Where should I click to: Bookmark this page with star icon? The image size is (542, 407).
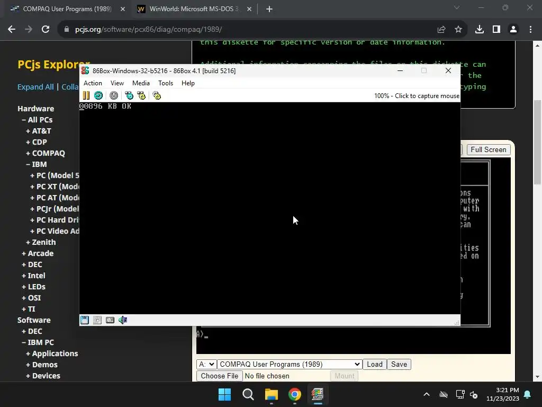coord(458,30)
